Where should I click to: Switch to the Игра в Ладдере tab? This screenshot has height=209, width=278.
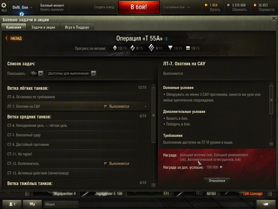tap(77, 27)
